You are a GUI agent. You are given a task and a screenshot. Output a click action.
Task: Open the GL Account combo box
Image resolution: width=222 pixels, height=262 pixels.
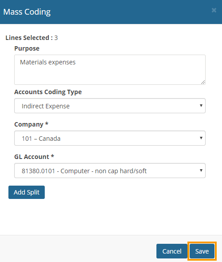coord(110,171)
